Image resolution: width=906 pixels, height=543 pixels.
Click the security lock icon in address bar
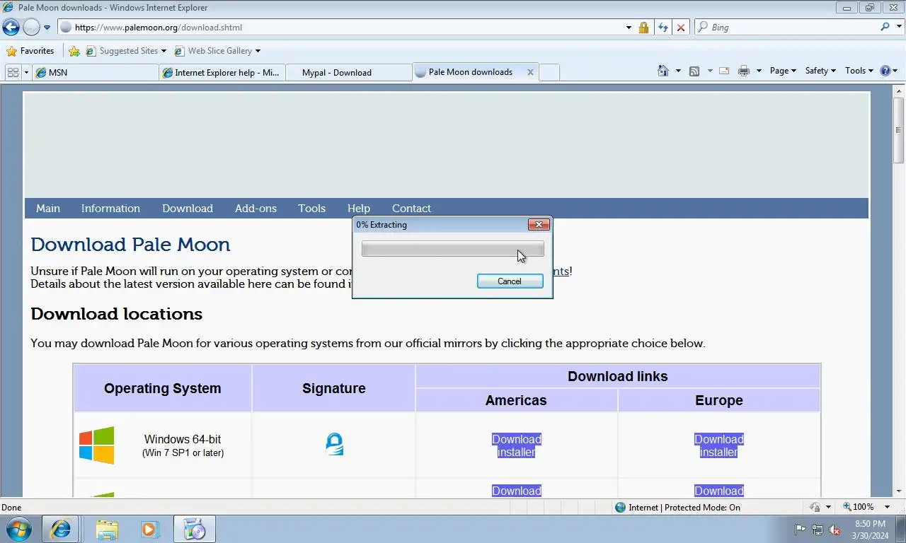[x=643, y=28]
